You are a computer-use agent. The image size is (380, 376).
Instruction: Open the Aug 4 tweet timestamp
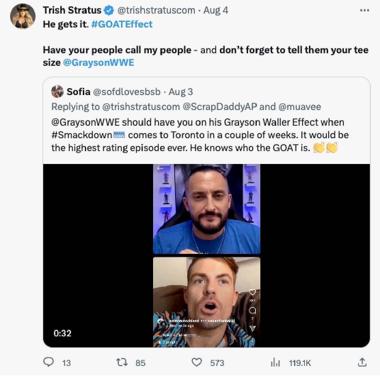216,10
